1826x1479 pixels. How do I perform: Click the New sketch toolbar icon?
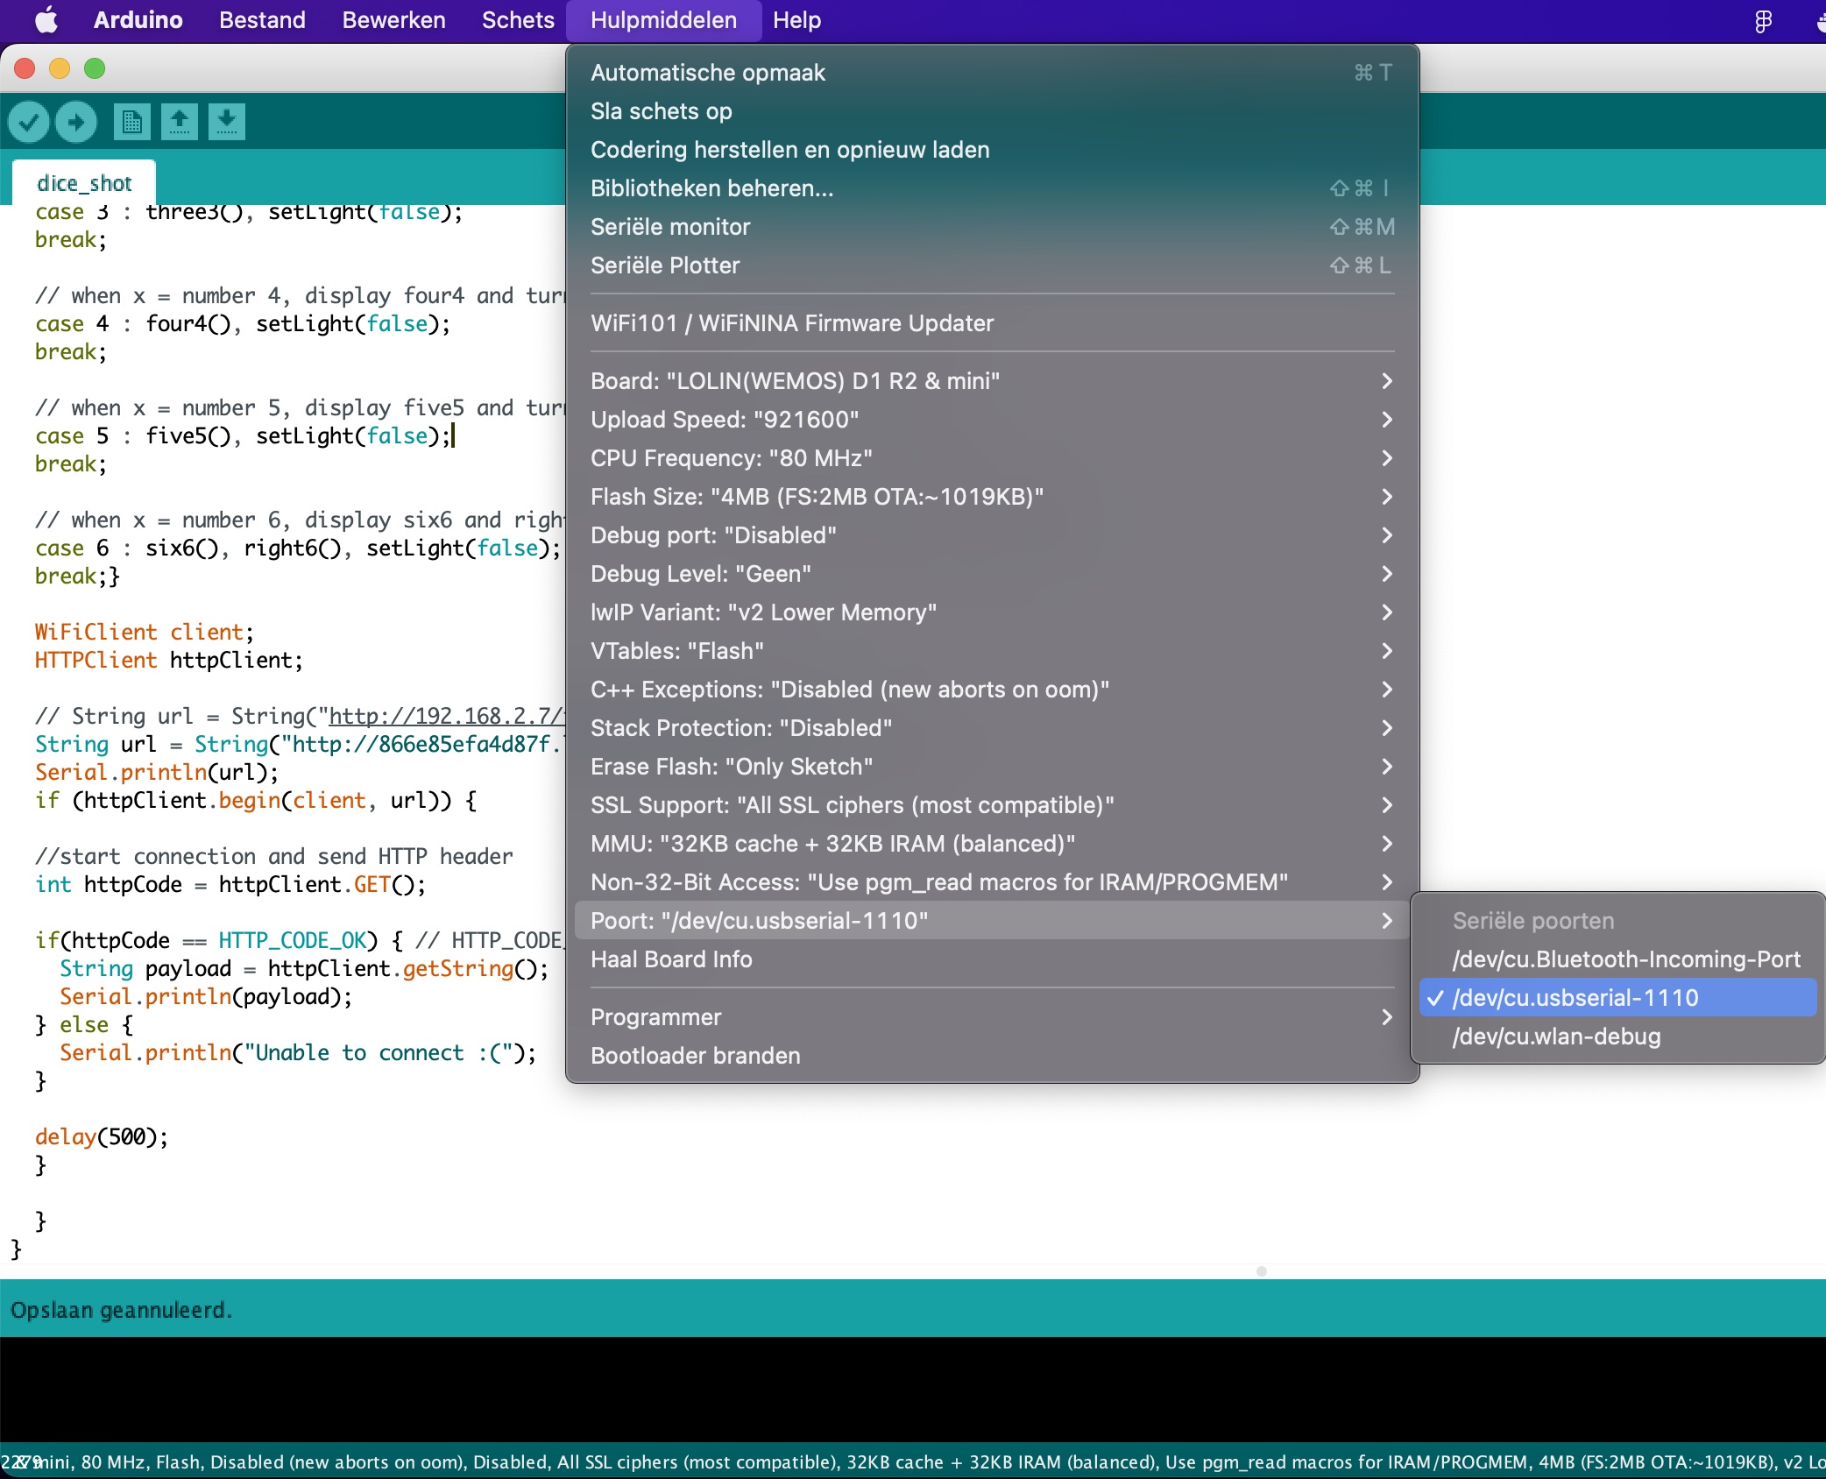132,121
